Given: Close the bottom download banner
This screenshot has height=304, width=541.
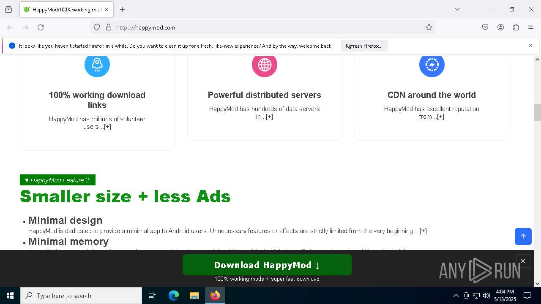Looking at the screenshot, I should tap(523, 261).
